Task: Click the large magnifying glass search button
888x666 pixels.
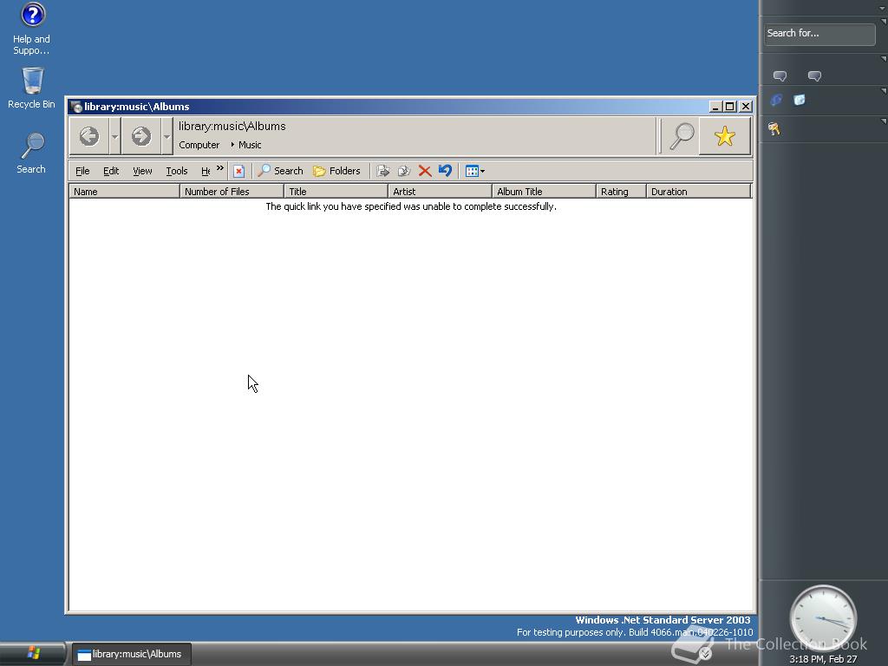Action: coord(682,136)
